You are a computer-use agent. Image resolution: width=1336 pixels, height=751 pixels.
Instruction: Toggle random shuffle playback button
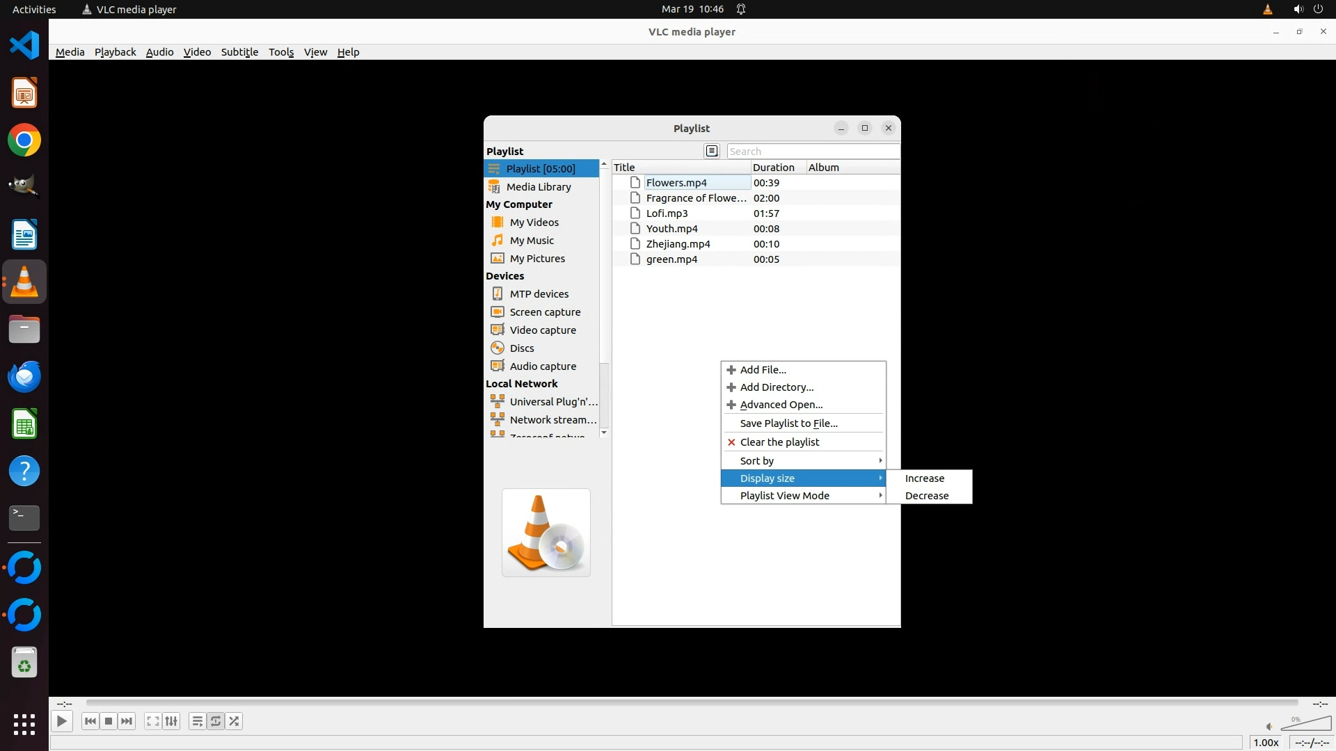[234, 722]
